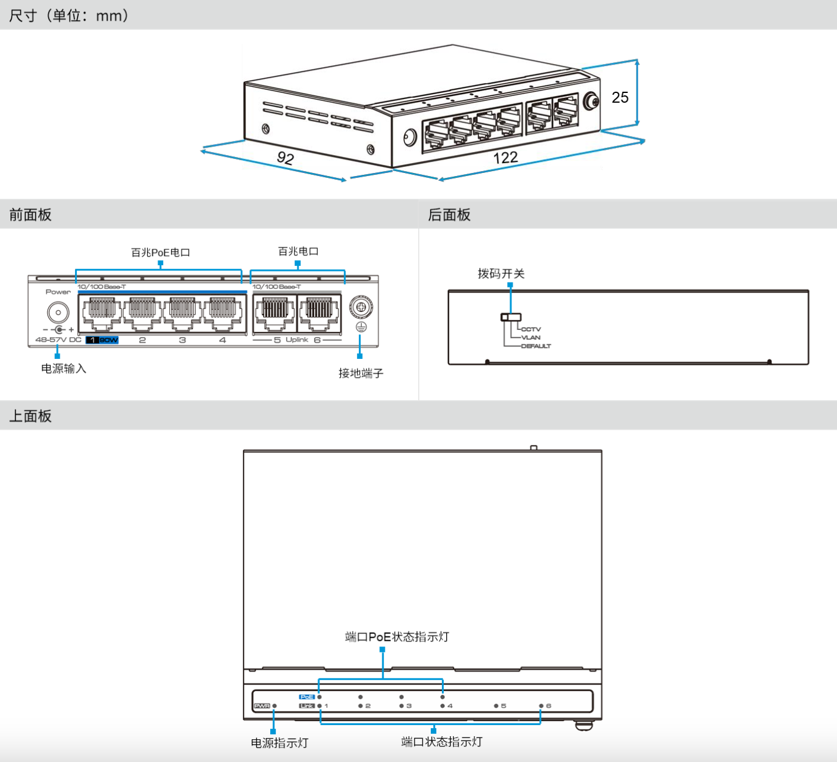Click the grounding screw terminal on front panel
The height and width of the screenshot is (762, 837).
click(x=361, y=306)
